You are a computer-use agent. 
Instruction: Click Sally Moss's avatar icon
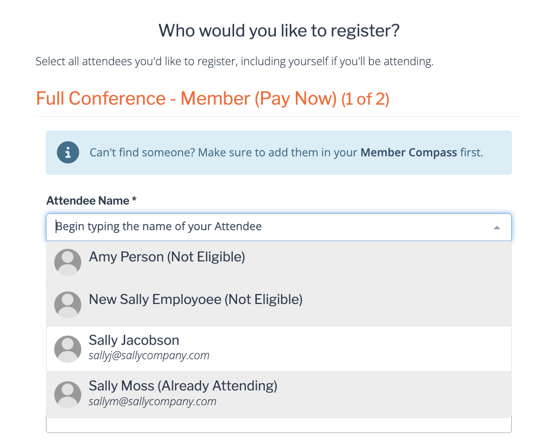[68, 395]
